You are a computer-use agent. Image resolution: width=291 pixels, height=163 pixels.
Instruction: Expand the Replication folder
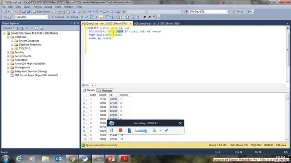pos(8,60)
